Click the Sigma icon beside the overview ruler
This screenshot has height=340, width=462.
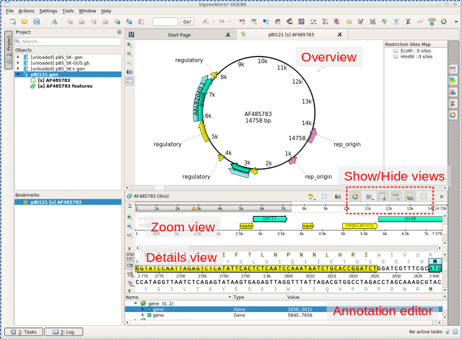(x=130, y=206)
